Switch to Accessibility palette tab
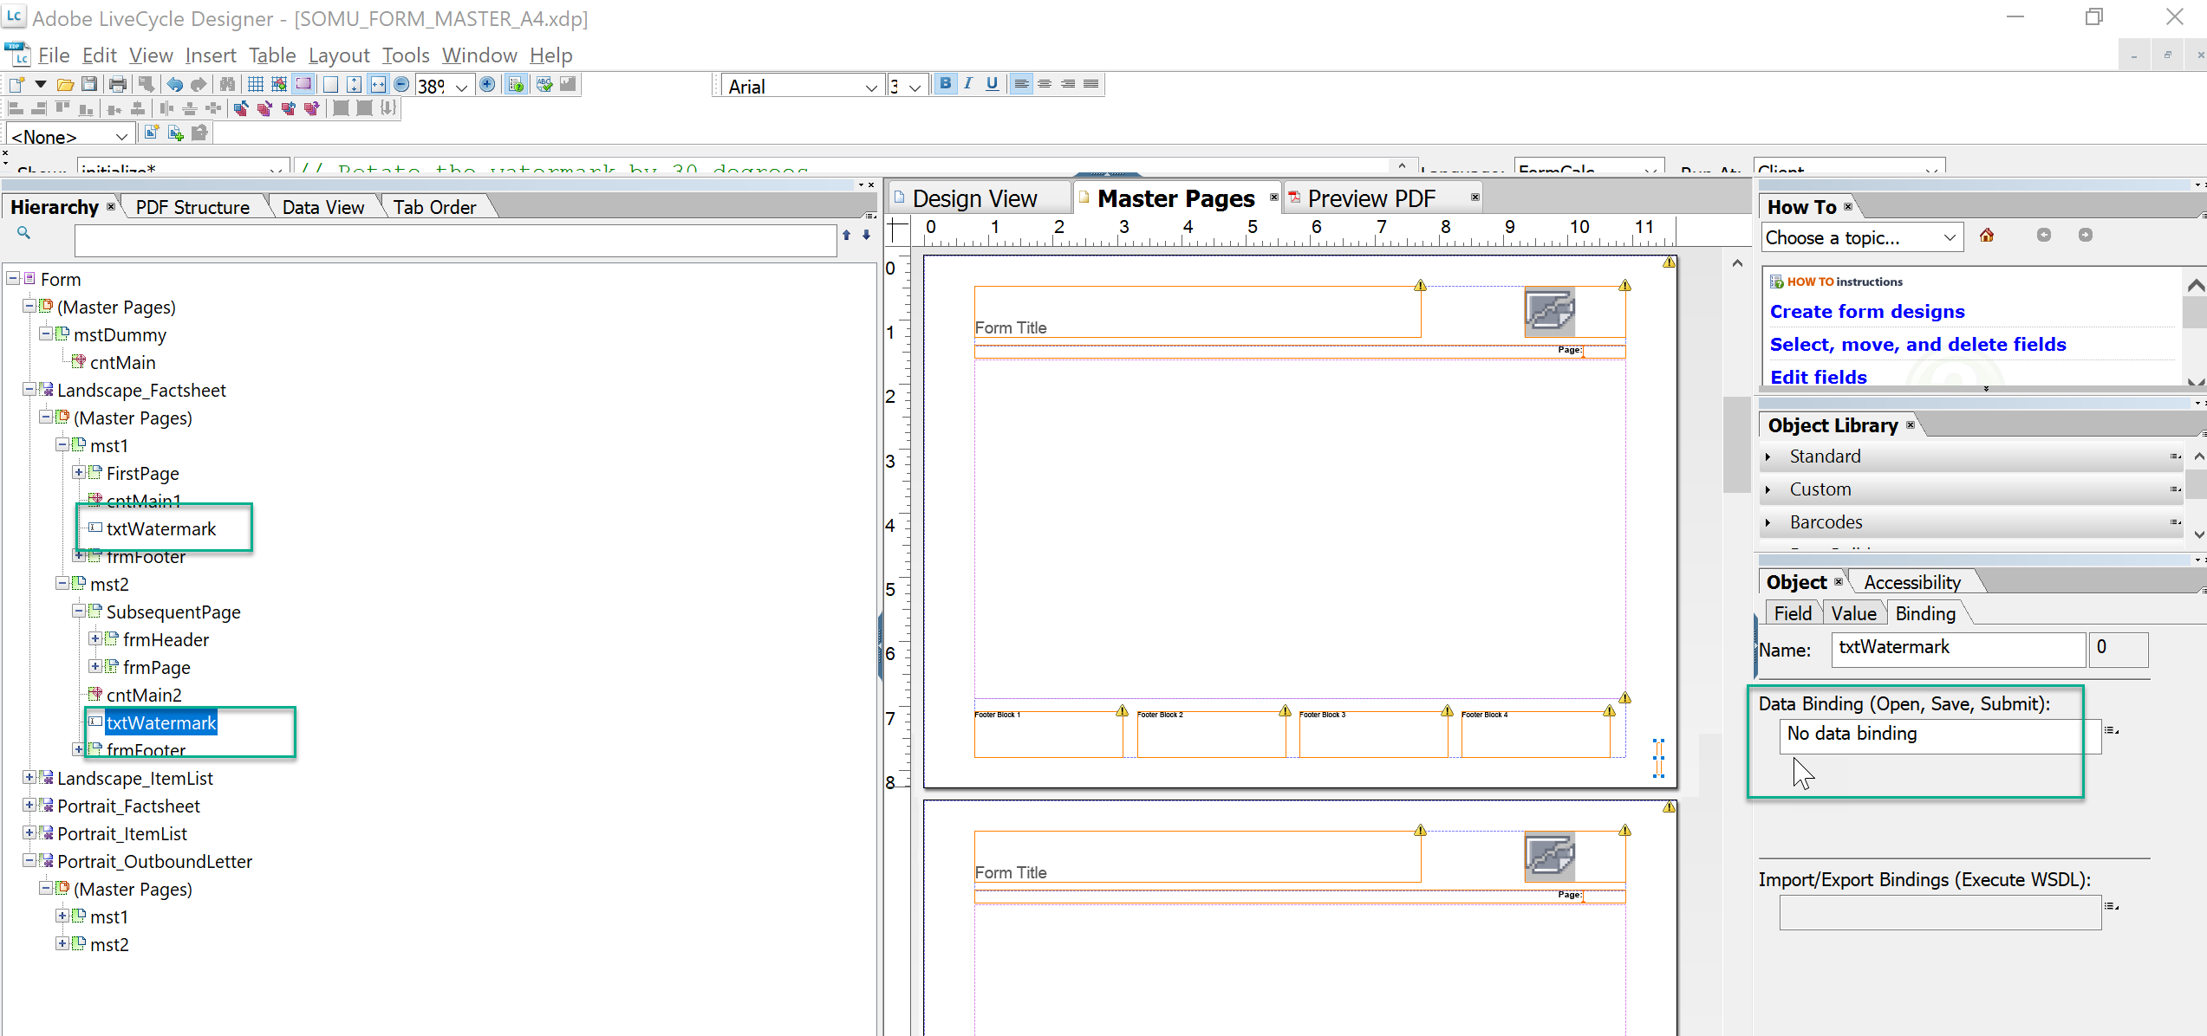 (1912, 582)
